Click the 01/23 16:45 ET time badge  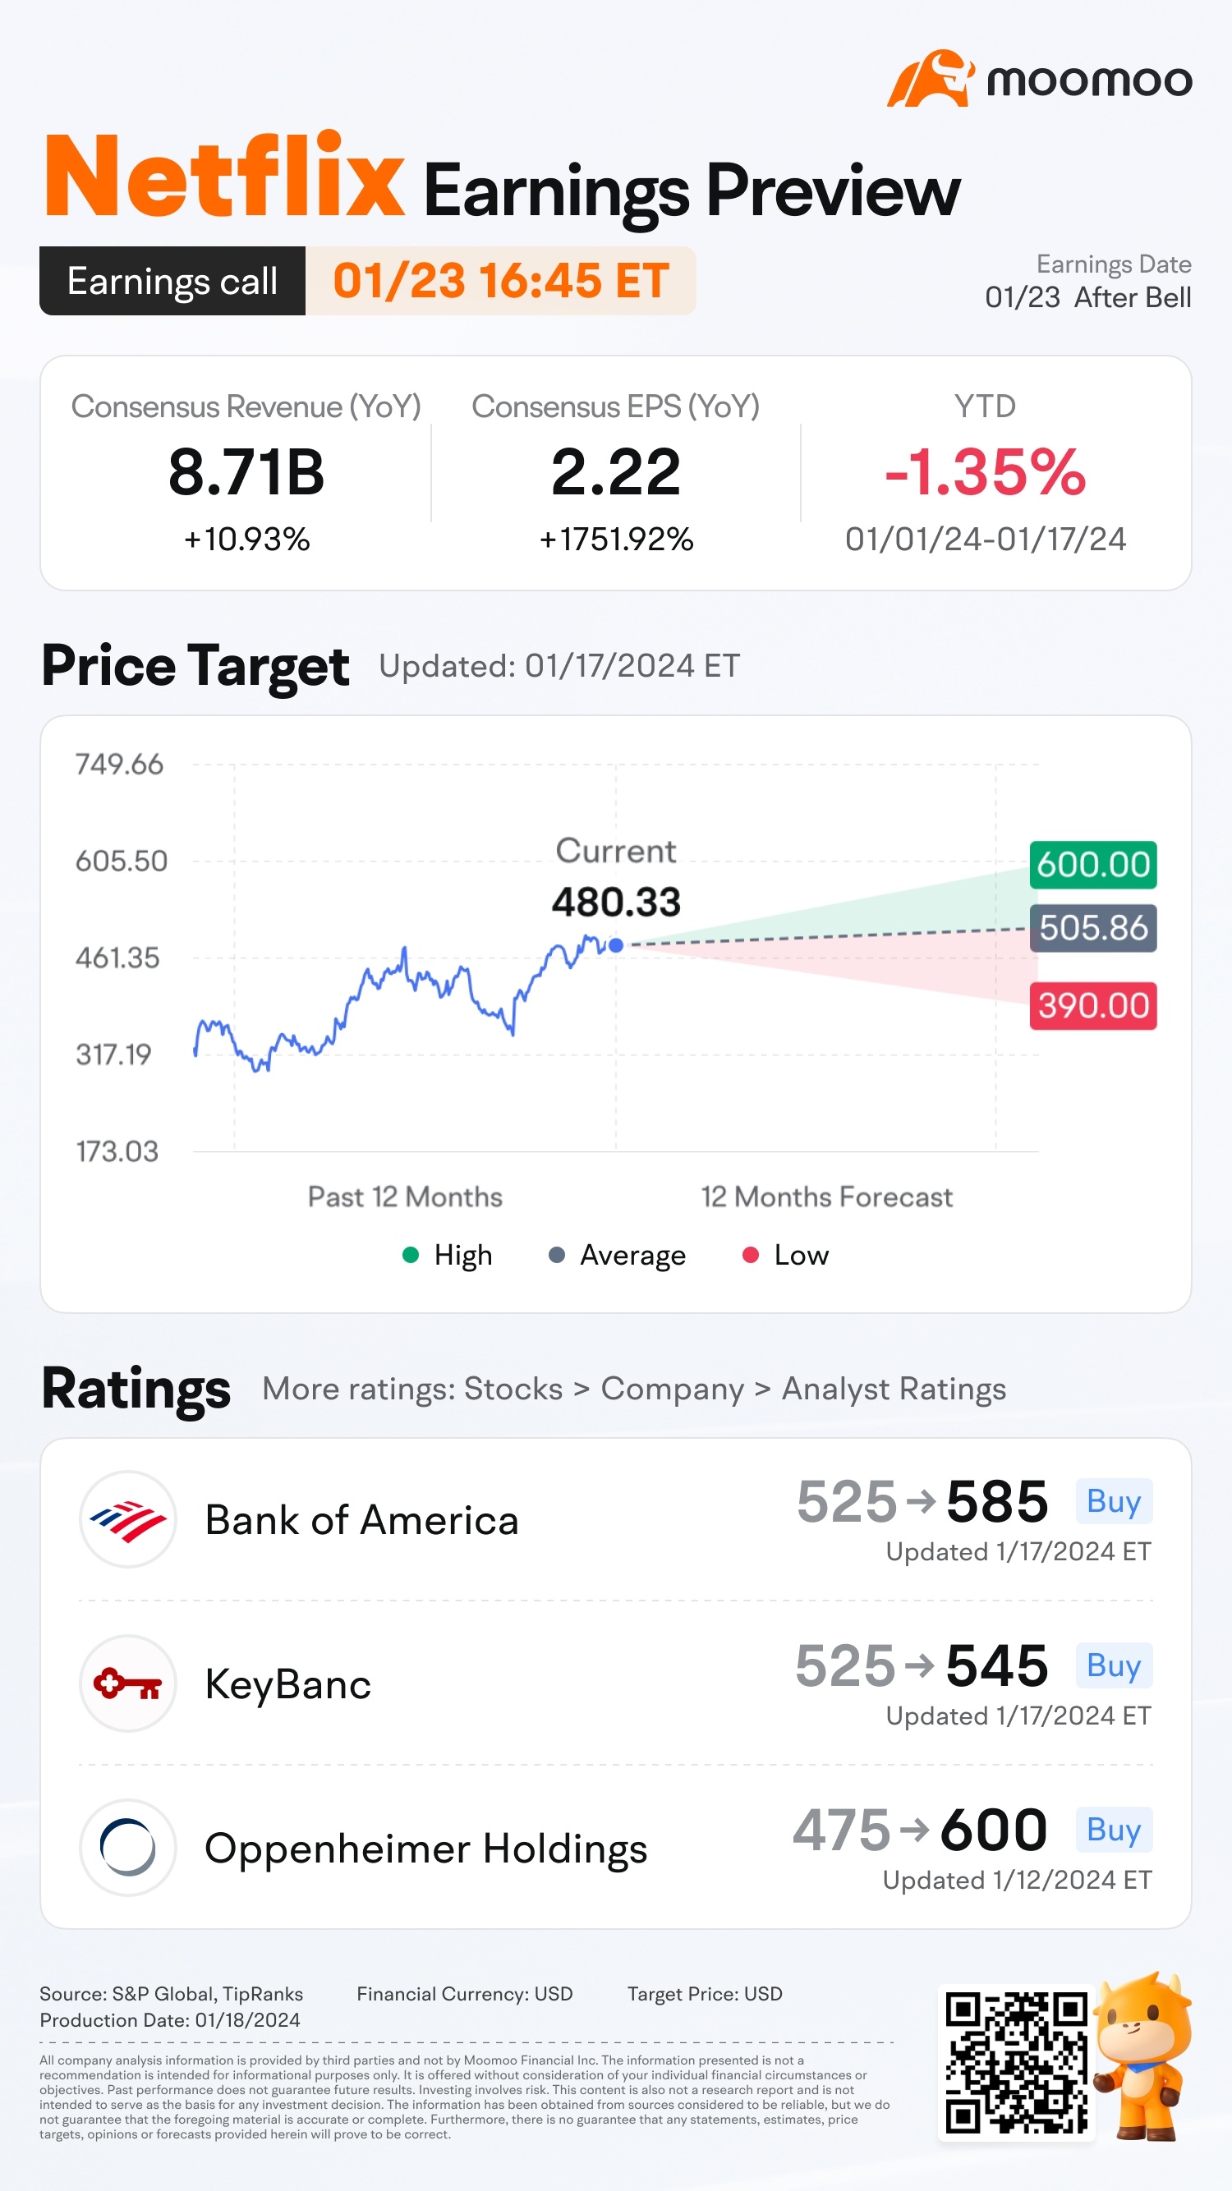click(x=500, y=282)
